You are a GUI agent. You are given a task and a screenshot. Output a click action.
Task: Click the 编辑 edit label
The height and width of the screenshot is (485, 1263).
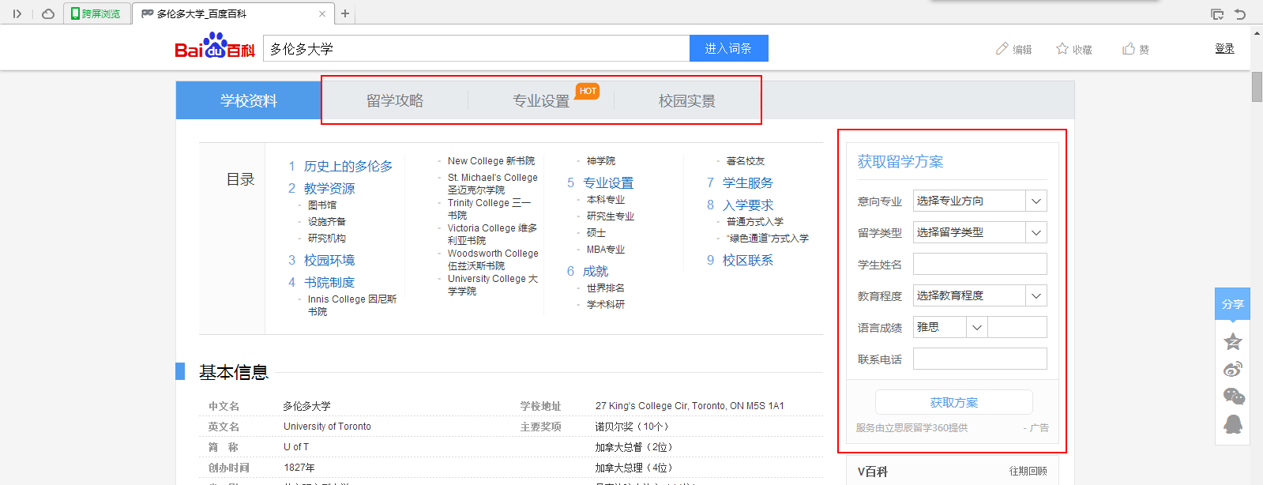click(1022, 49)
